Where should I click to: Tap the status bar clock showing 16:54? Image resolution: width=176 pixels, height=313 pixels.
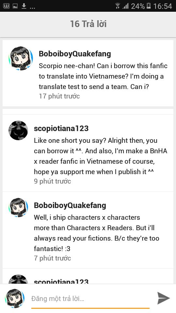[162, 6]
